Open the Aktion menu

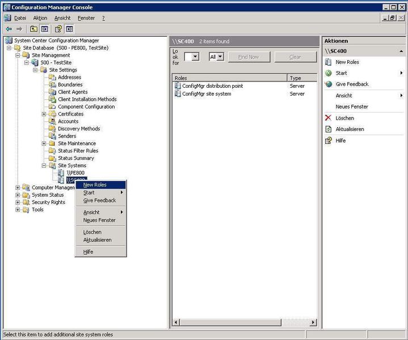[x=40, y=18]
